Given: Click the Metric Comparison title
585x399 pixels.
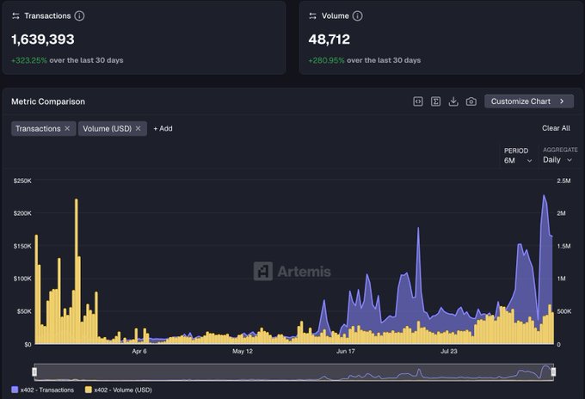Looking at the screenshot, I should click(48, 101).
